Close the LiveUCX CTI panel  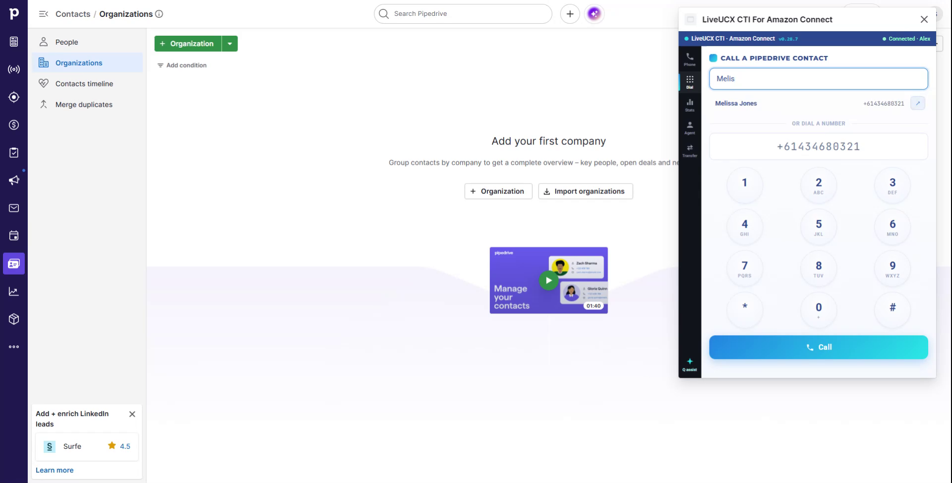924,19
